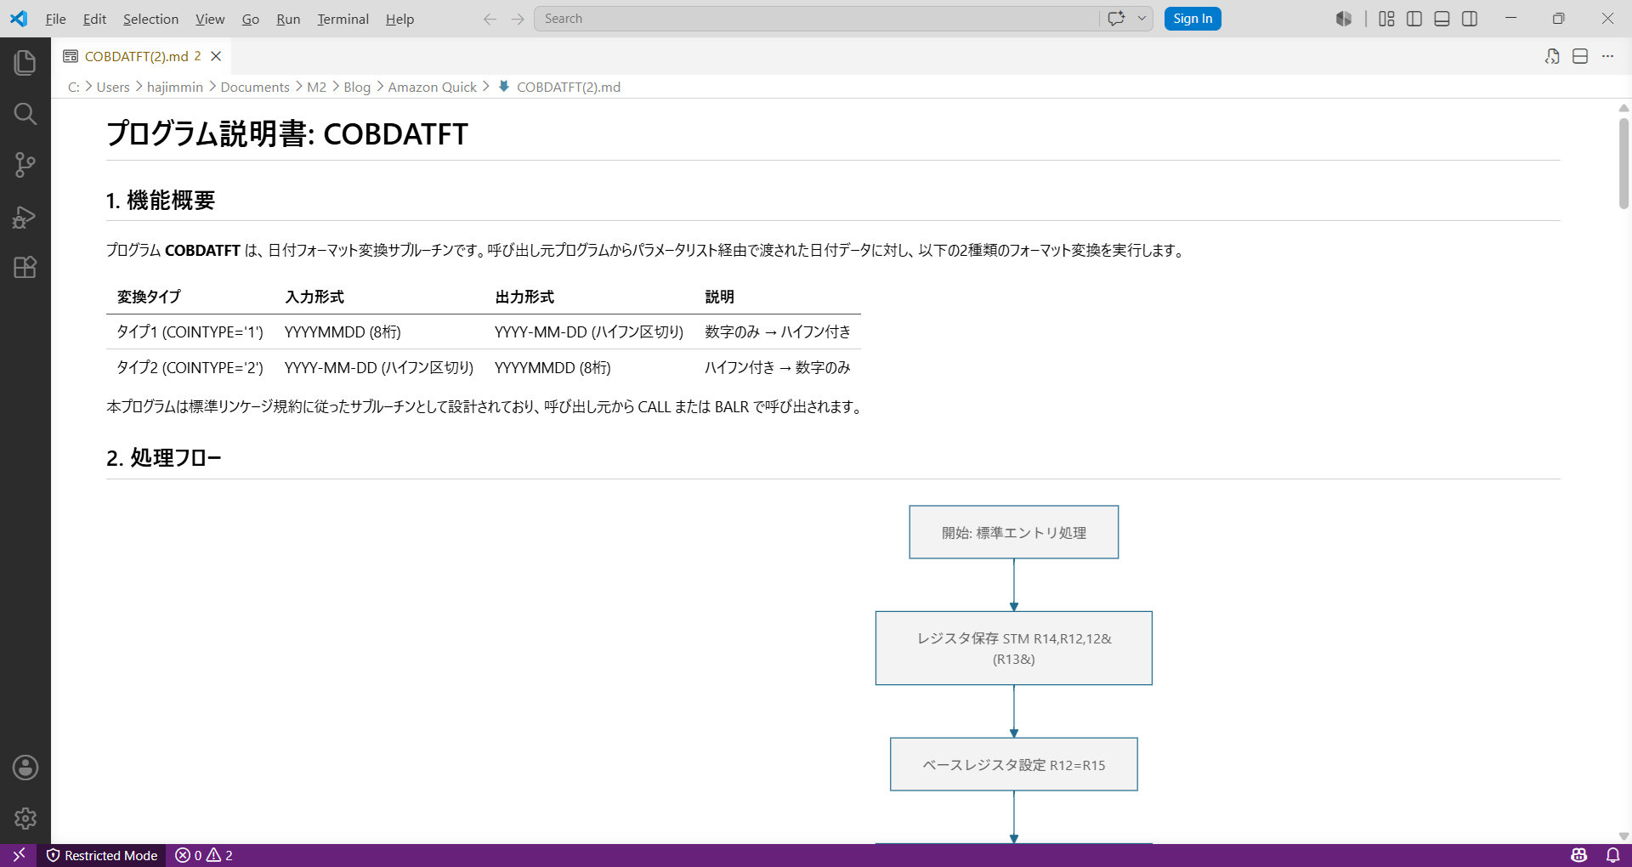The width and height of the screenshot is (1632, 867).
Task: Open the Run menu
Action: (x=288, y=19)
